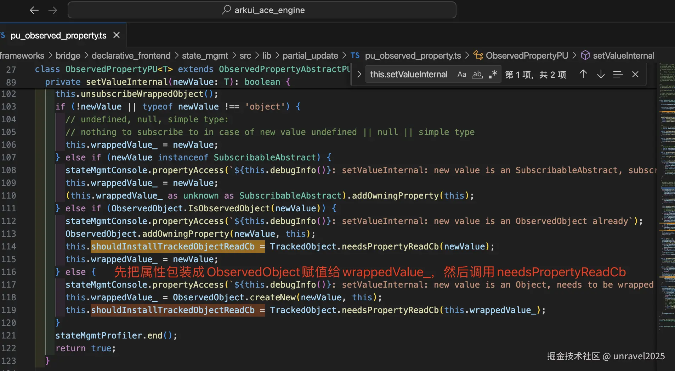Select the state_mgmt breadcrumb folder
Image resolution: width=675 pixels, height=371 pixels.
click(x=205, y=55)
